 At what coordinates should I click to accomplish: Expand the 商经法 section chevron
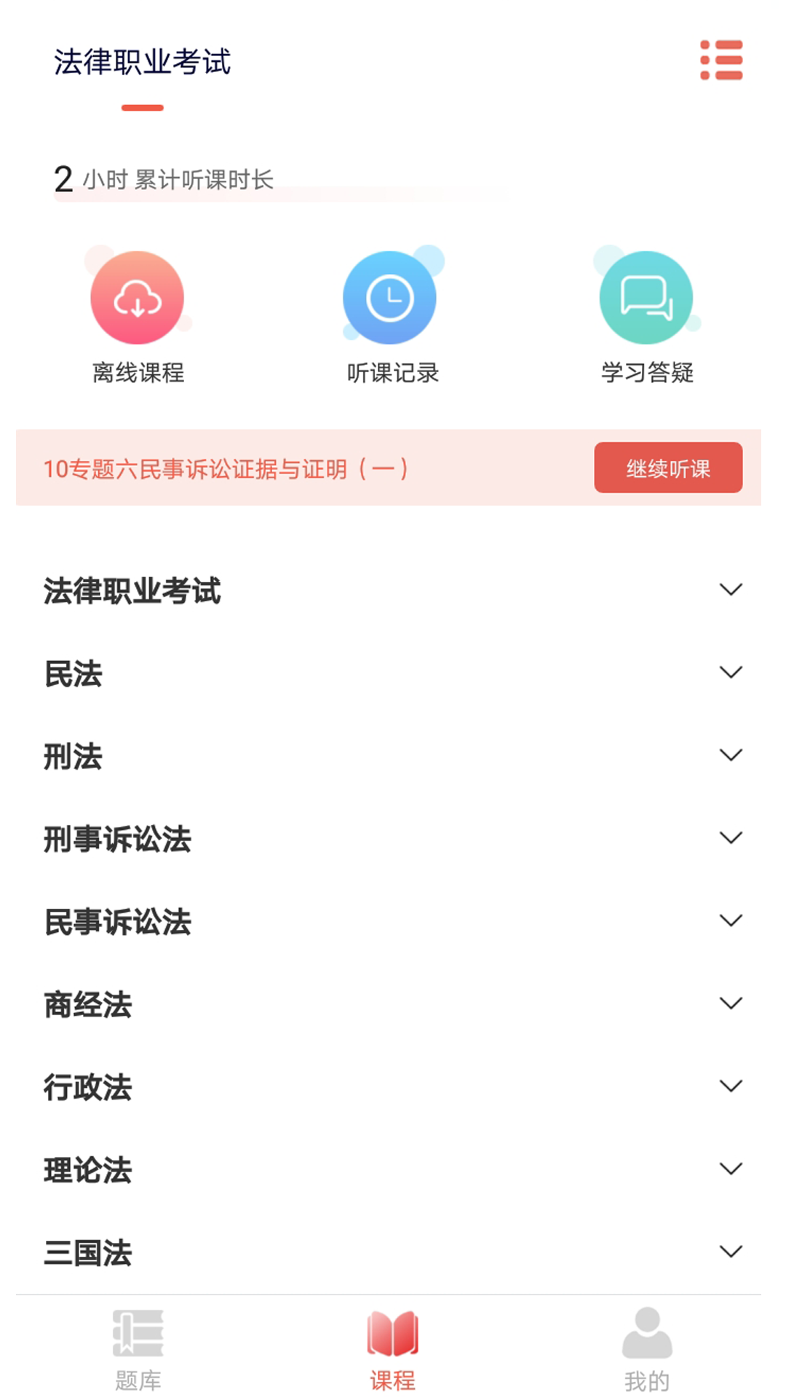coord(731,1003)
